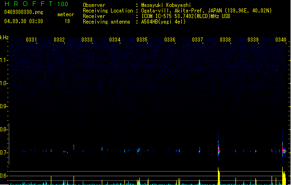291x185 pixels.
Task: Click time marker 0340
Action: (x=281, y=40)
